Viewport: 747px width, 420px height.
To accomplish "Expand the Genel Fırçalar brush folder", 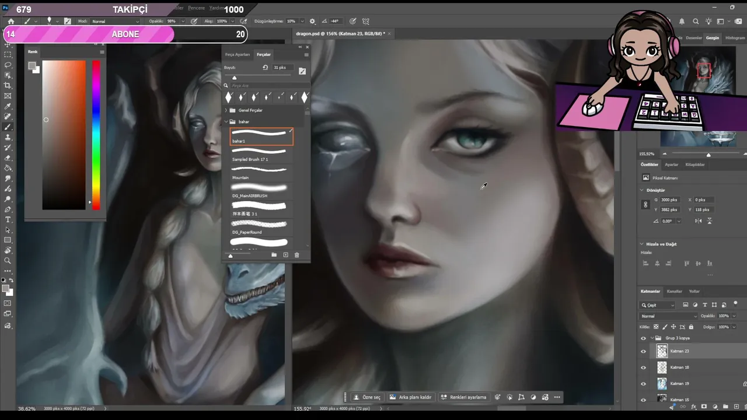I will tap(226, 110).
